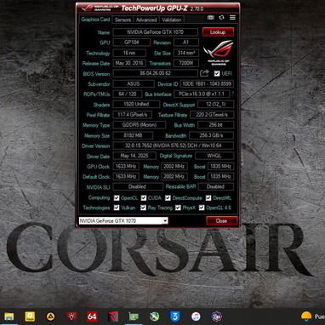Expand the NVIDIA GeForce GTX 1070 GPU selector dropdown
This screenshot has height=325, width=325.
coord(165,220)
